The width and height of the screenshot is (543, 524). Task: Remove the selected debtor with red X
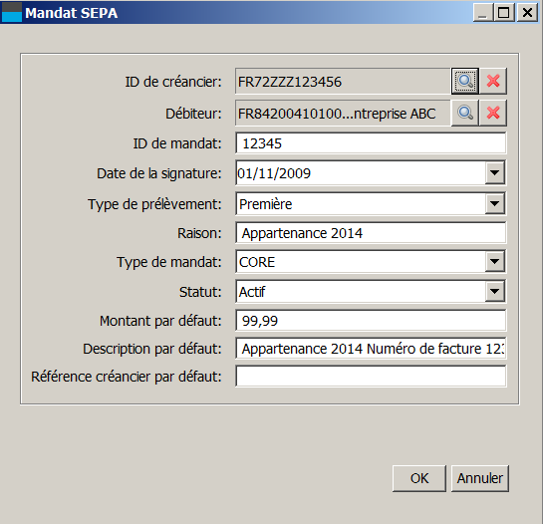tap(493, 113)
